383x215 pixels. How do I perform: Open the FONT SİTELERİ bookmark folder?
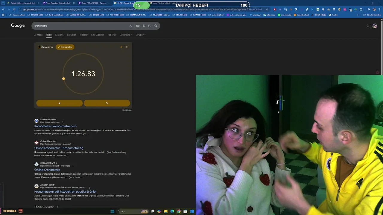coord(35,15)
